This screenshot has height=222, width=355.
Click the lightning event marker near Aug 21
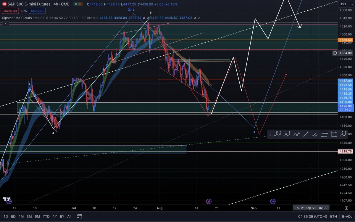point(209,201)
